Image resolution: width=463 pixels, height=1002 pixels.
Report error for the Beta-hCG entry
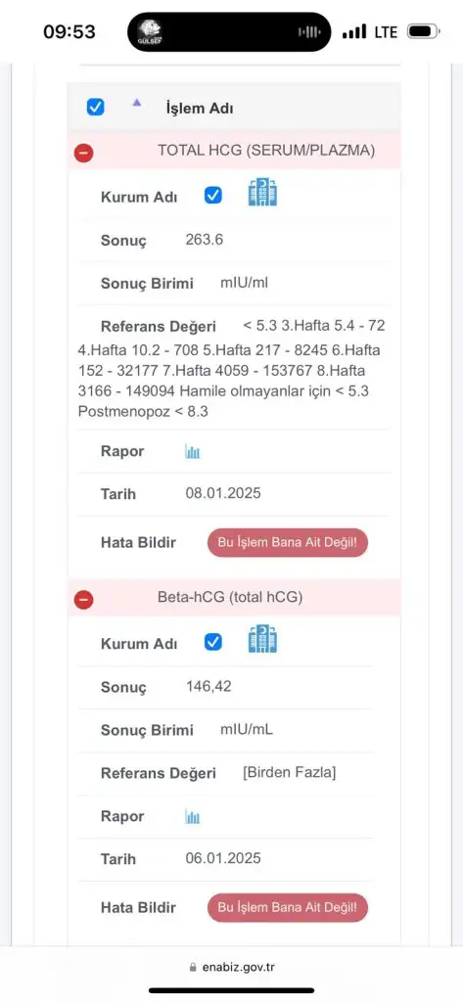coord(288,907)
